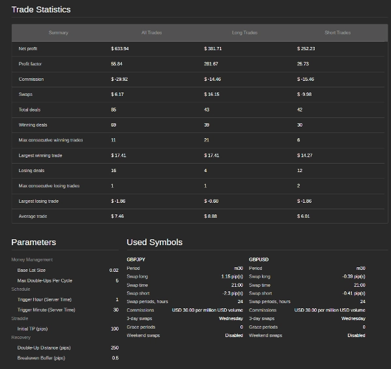Click the Money Management group label
This screenshot has height=369, width=391.
[32, 259]
